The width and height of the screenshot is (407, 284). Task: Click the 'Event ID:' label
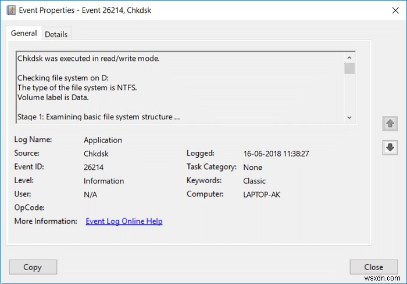coord(29,166)
